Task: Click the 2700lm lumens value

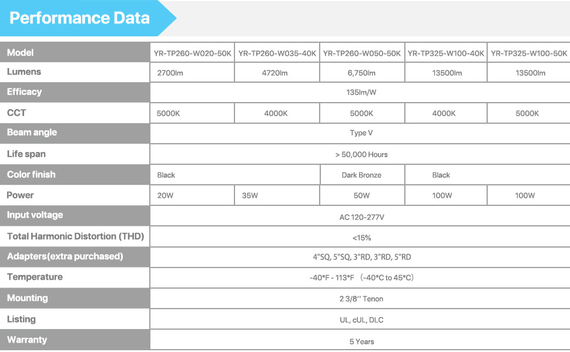Action: pos(170,73)
